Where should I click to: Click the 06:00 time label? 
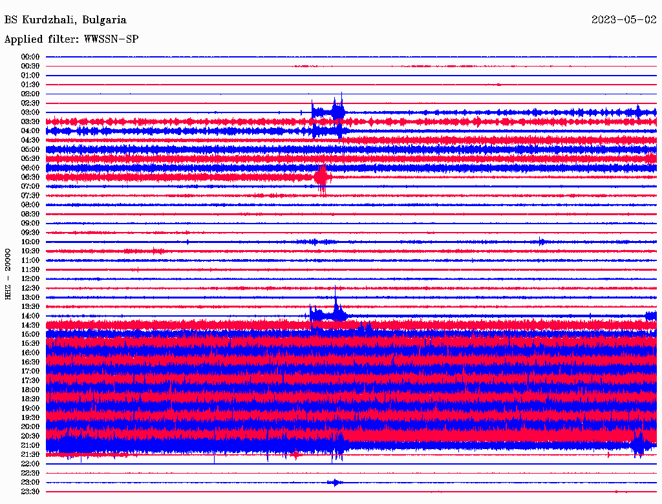[x=30, y=167]
